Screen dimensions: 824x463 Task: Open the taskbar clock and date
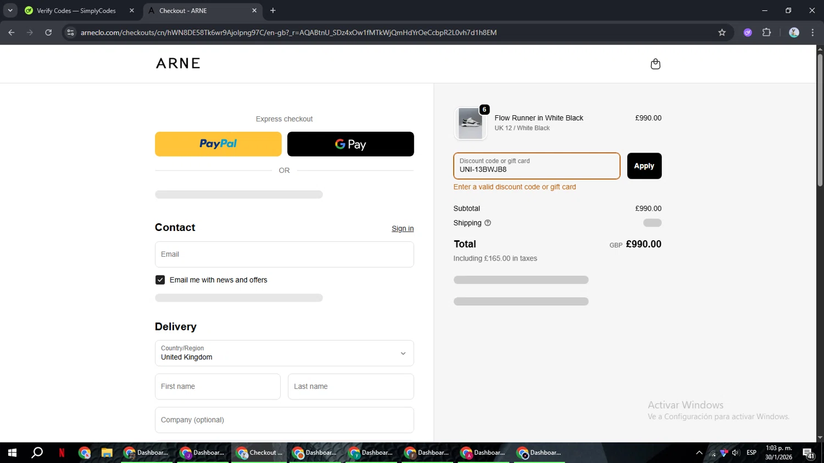pyautogui.click(x=779, y=453)
